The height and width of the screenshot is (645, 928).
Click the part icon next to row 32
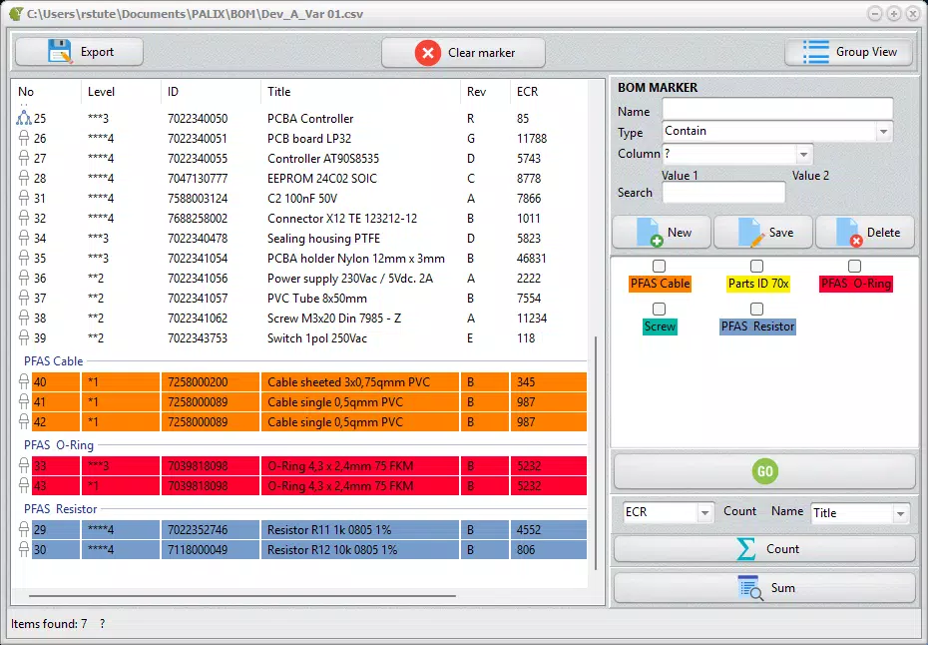[x=24, y=218]
